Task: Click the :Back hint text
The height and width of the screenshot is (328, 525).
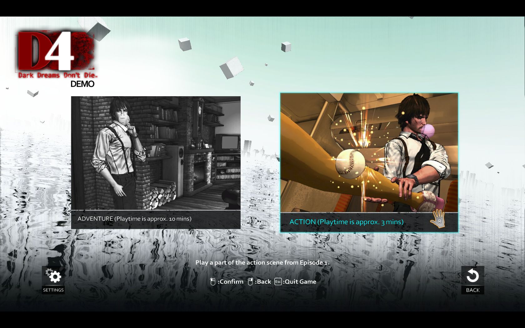Action: pyautogui.click(x=263, y=281)
